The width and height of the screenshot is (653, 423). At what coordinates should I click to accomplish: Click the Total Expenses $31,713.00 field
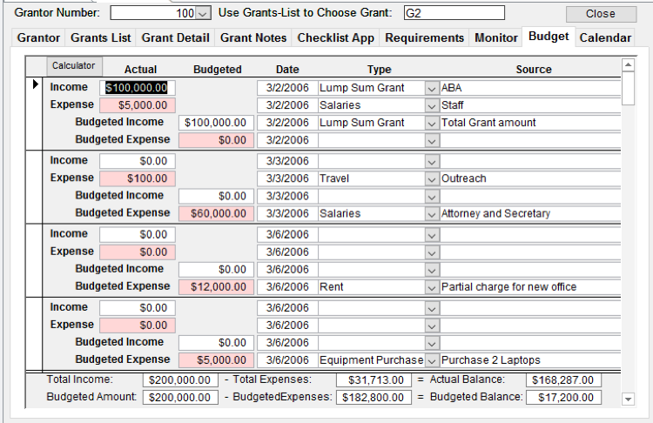pos(374,380)
